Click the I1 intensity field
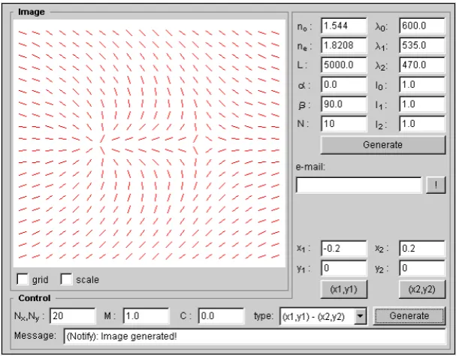The width and height of the screenshot is (459, 356). click(x=422, y=104)
